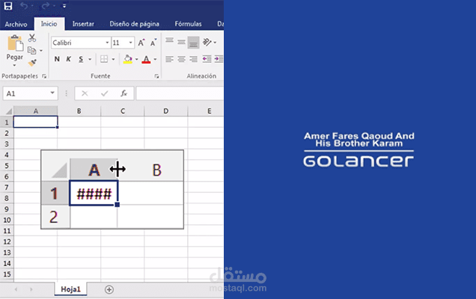This screenshot has width=476, height=299.
Task: Open the font color palette arrow
Action: 155,60
